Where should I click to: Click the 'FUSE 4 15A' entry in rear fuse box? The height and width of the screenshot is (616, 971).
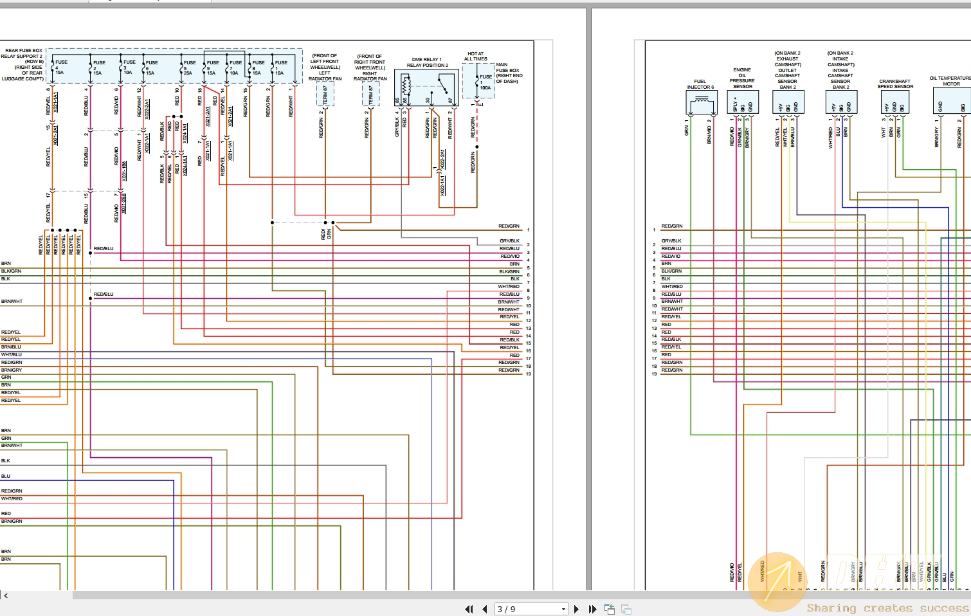[x=60, y=67]
